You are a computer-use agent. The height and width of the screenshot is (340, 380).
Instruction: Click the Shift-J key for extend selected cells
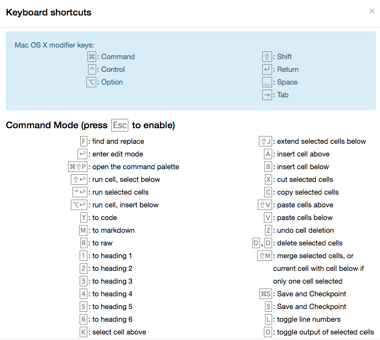266,141
